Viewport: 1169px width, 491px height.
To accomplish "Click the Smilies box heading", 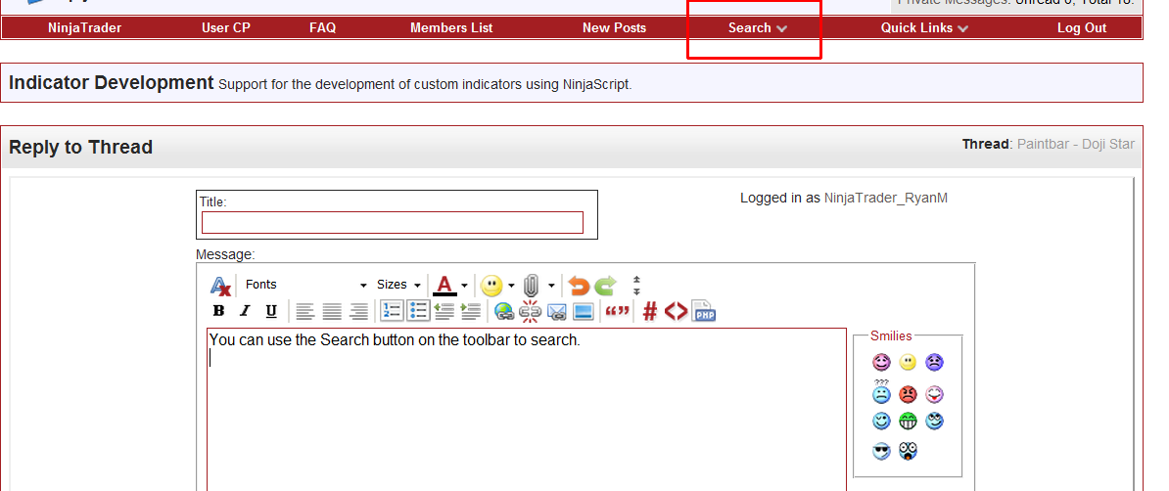I will (x=891, y=336).
